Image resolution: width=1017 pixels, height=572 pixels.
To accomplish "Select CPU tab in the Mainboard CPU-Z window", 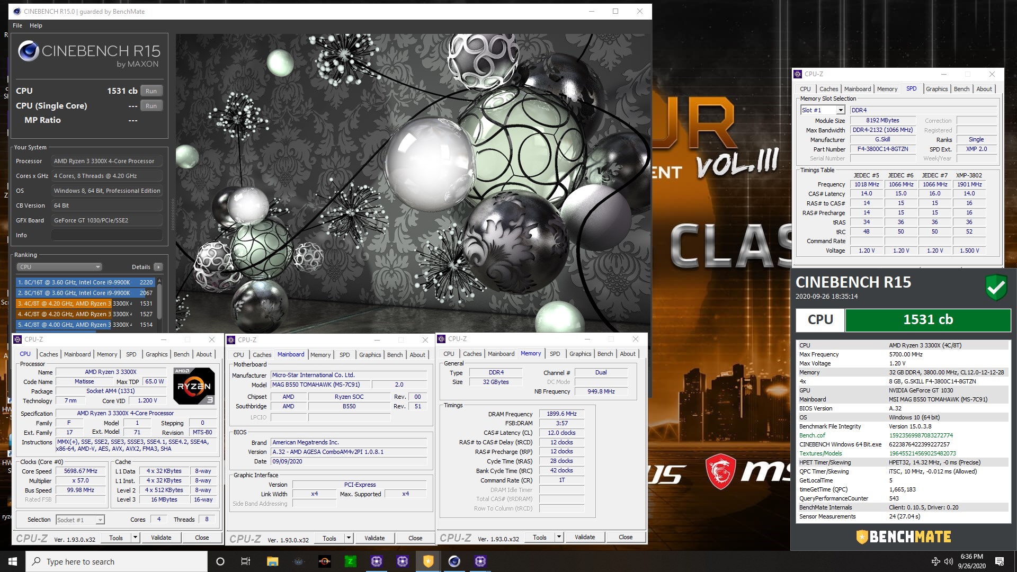I will (238, 355).
